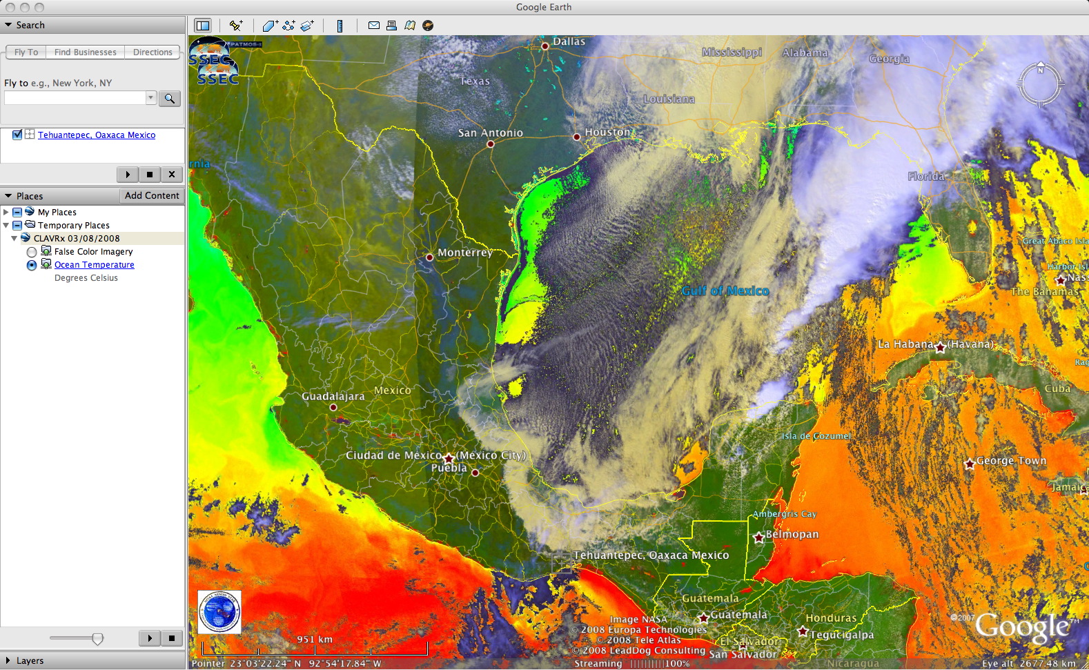1089x670 pixels.
Task: Toggle the sidebar visibility icon
Action: [202, 26]
